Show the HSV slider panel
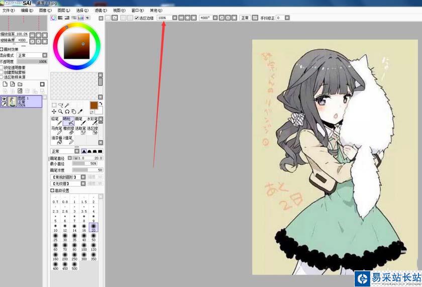 pos(67,18)
